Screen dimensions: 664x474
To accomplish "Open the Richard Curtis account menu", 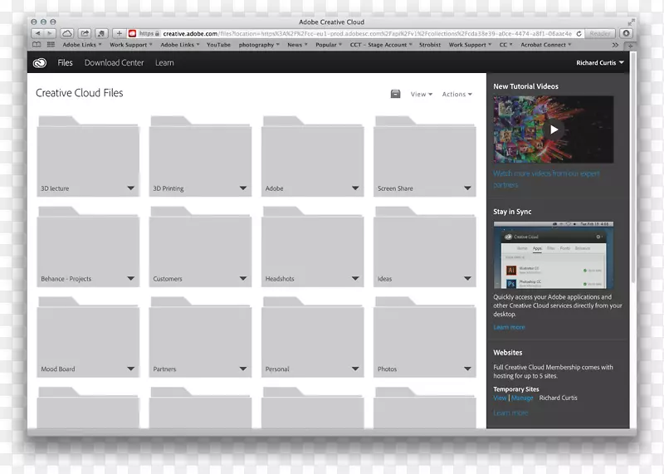I will [x=600, y=62].
